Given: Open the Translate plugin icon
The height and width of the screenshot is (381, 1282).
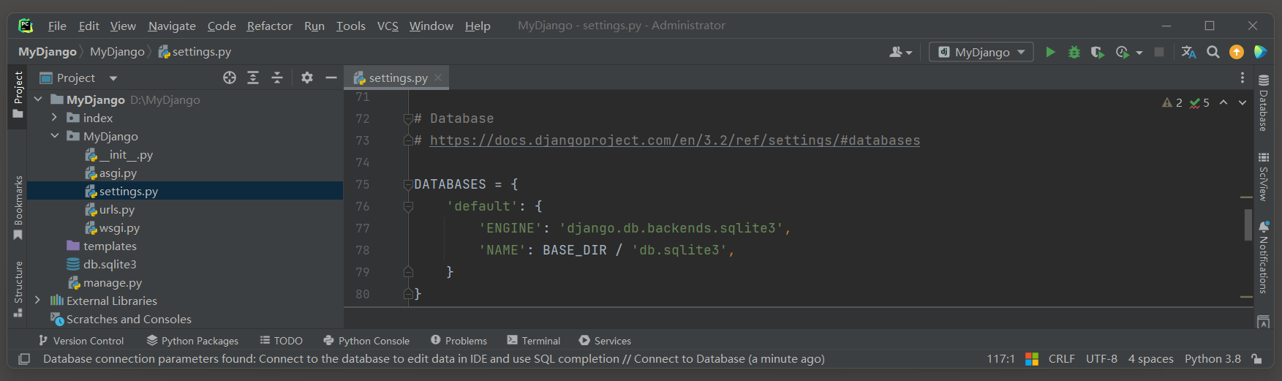Looking at the screenshot, I should point(1189,52).
